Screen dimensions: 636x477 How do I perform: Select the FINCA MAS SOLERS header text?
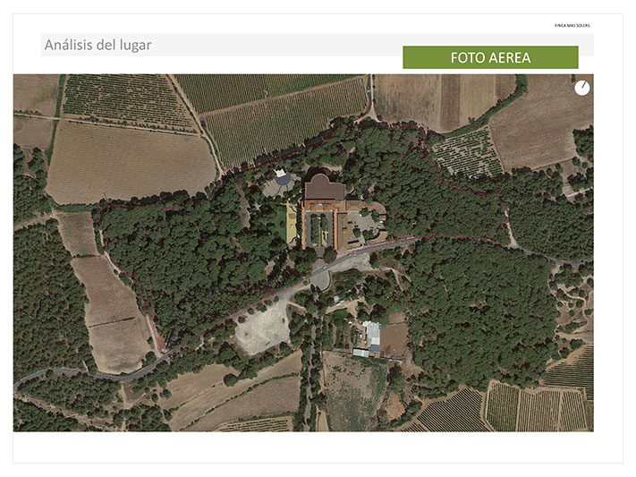point(572,26)
